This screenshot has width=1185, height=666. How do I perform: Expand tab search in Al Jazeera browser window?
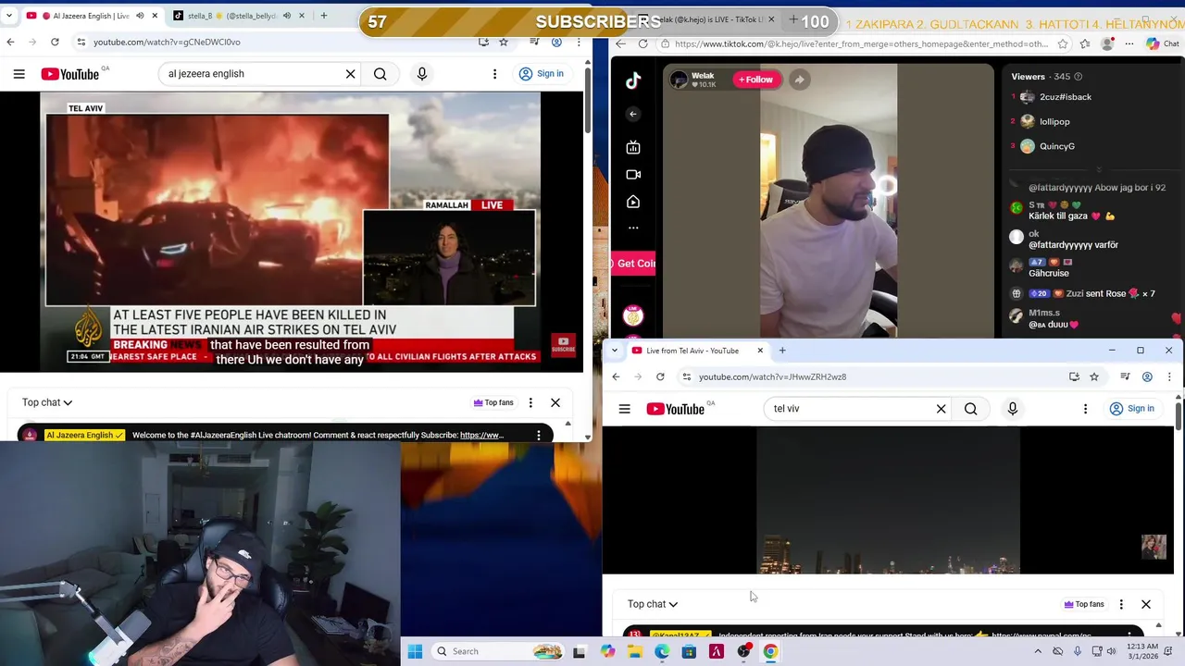coord(10,16)
